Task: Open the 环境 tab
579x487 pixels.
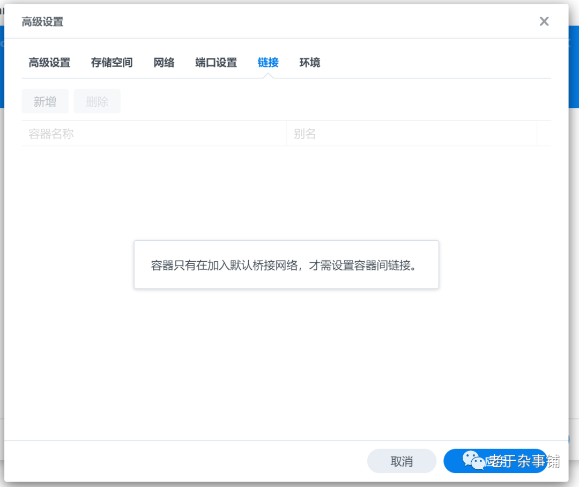Action: click(x=310, y=62)
